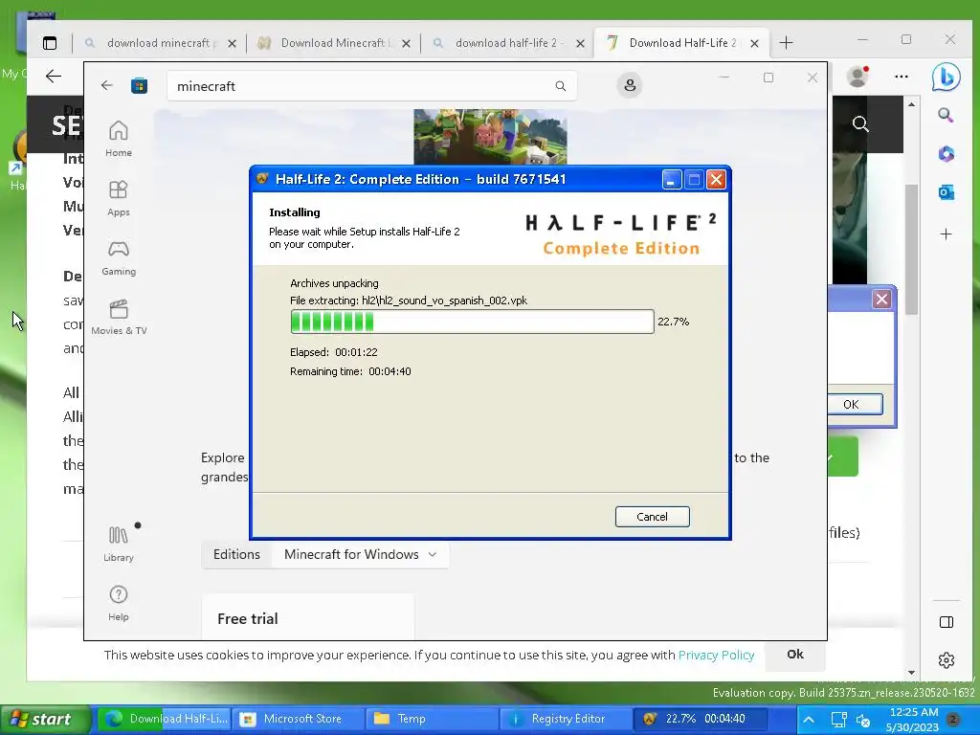Open Temp folder taskbar item

coord(432,720)
